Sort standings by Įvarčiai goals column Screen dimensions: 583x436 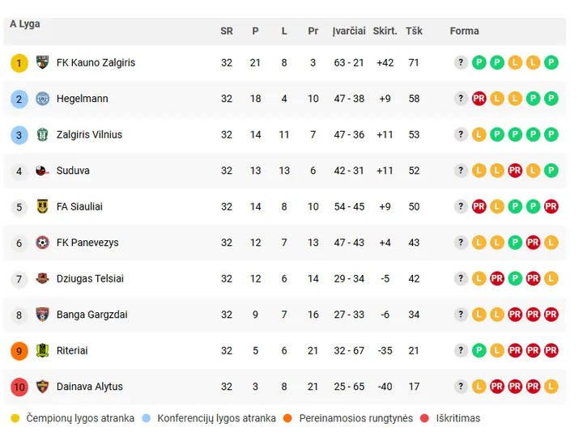(349, 31)
